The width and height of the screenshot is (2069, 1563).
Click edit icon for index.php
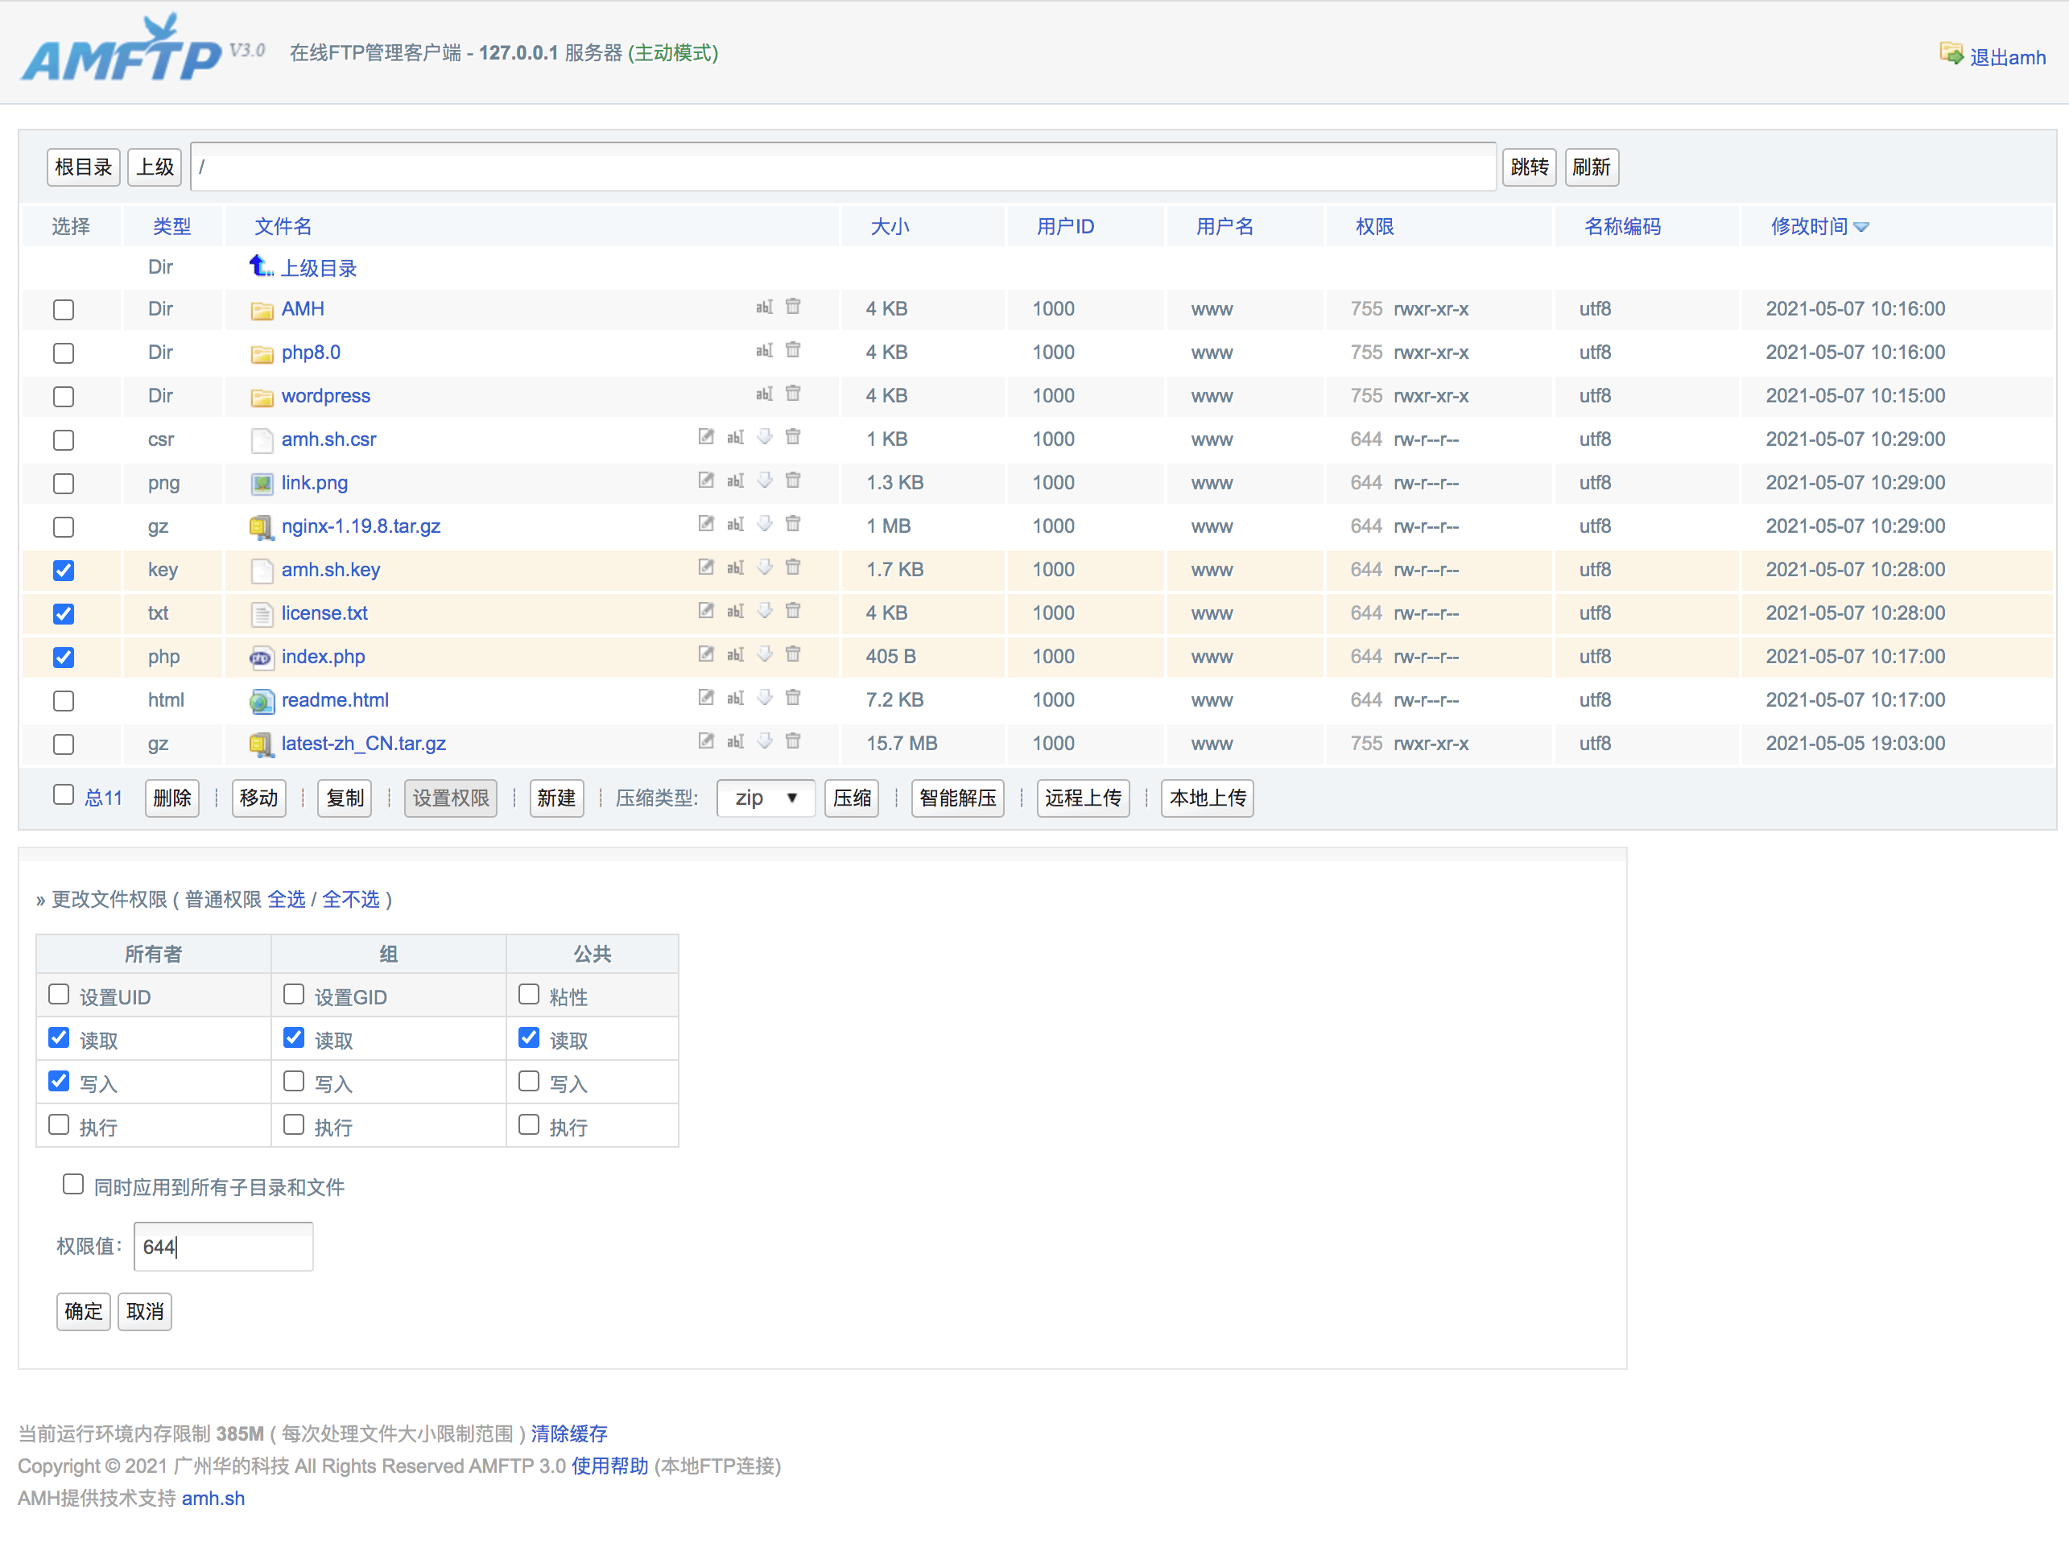click(706, 655)
